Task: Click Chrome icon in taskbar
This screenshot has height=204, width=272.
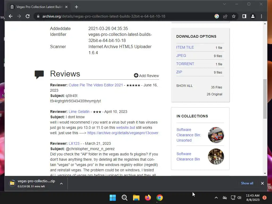Action: tap(160, 198)
